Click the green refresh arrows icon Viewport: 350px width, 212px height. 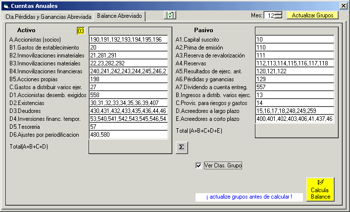coord(170,15)
